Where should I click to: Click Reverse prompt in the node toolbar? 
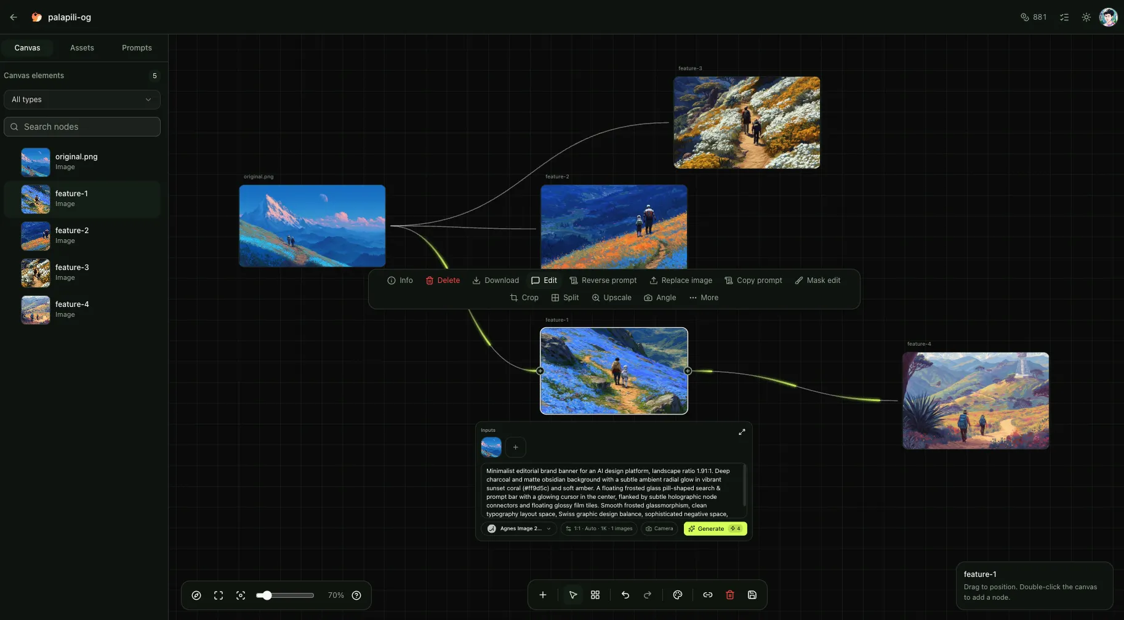[x=603, y=280]
